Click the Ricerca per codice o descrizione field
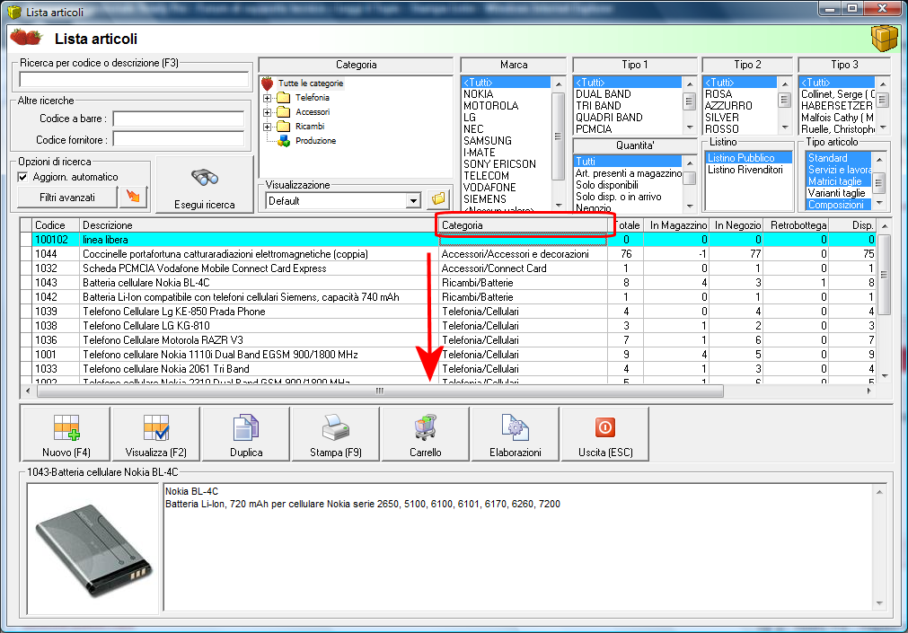908x633 pixels. tap(134, 79)
